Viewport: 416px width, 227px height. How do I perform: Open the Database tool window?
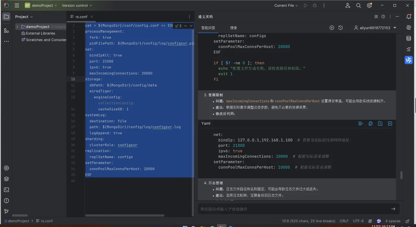[409, 38]
